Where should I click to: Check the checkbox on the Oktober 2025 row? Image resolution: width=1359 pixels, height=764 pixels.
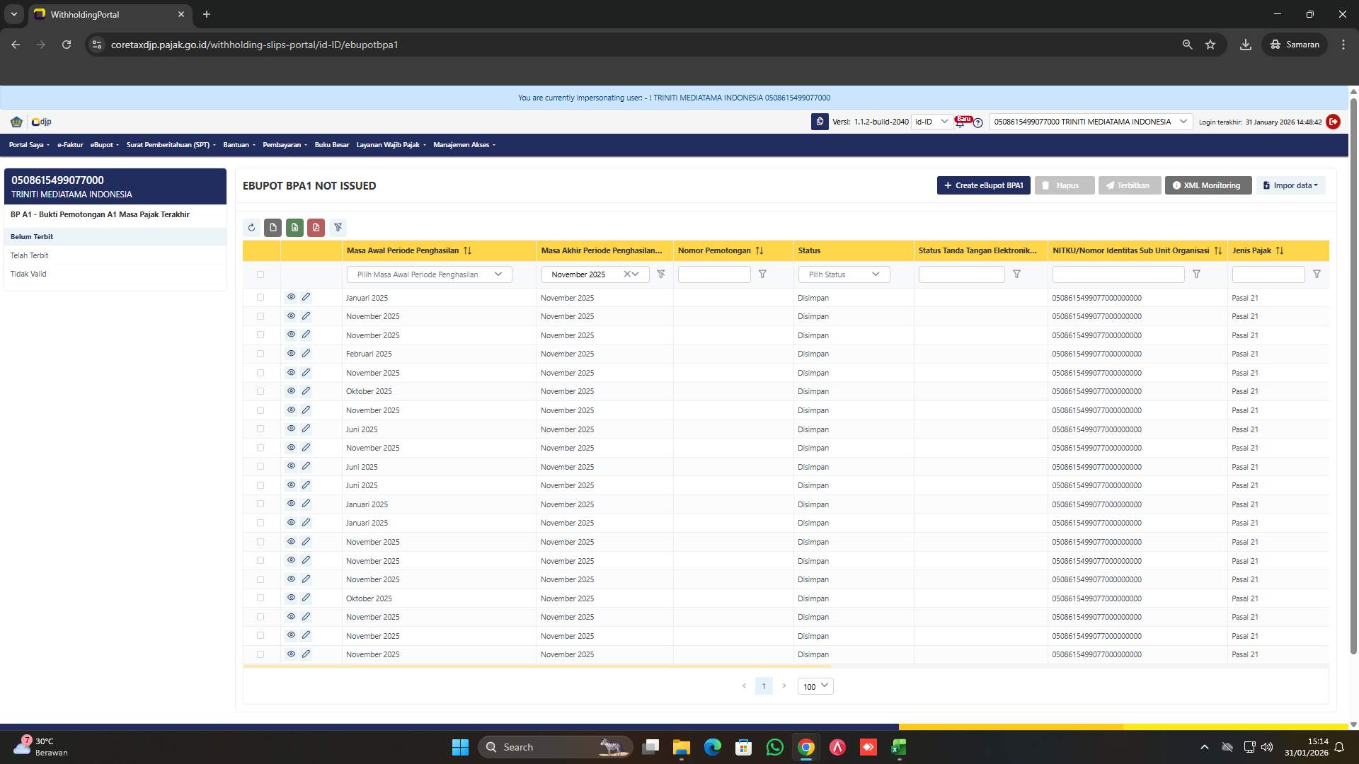(x=260, y=391)
